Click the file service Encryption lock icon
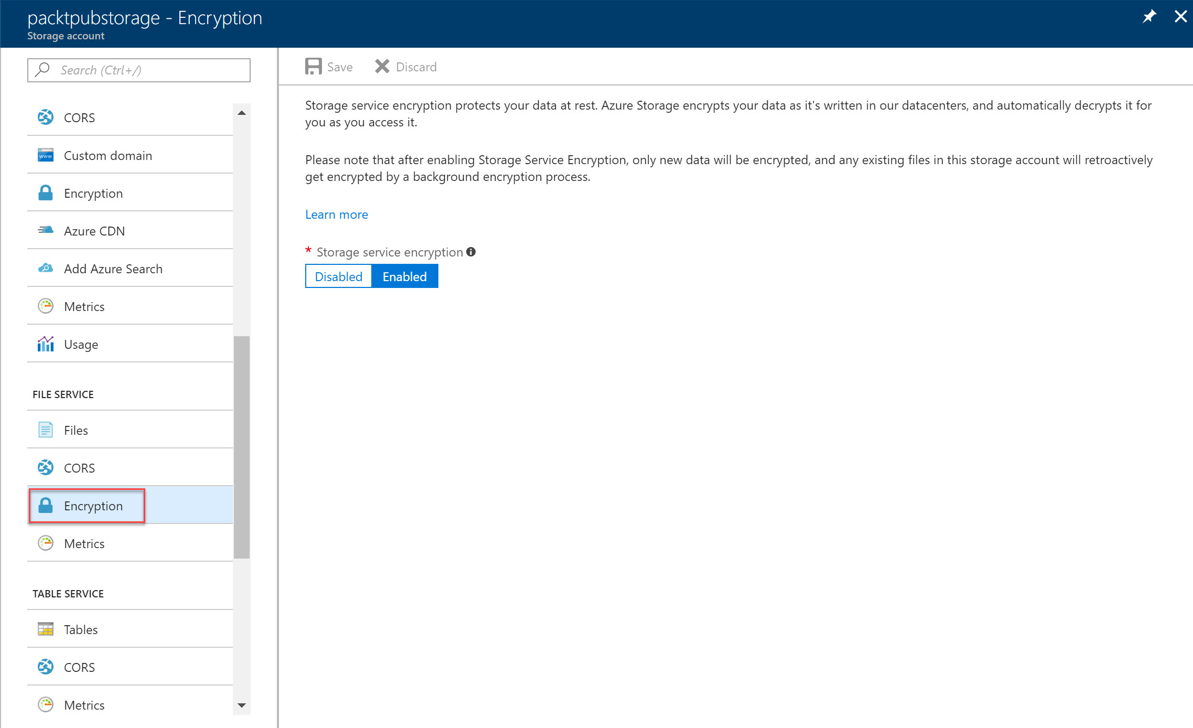The image size is (1193, 728). point(46,505)
